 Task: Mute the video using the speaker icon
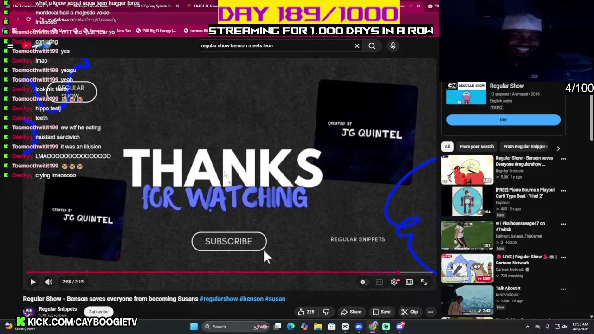(49, 282)
